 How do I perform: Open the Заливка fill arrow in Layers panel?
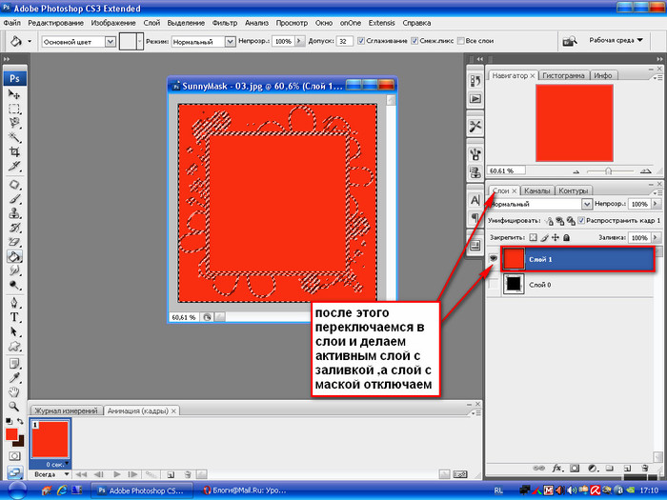(x=656, y=238)
